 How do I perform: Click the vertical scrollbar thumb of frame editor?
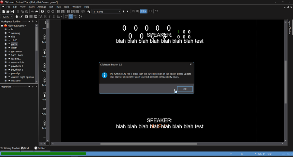point(285,82)
